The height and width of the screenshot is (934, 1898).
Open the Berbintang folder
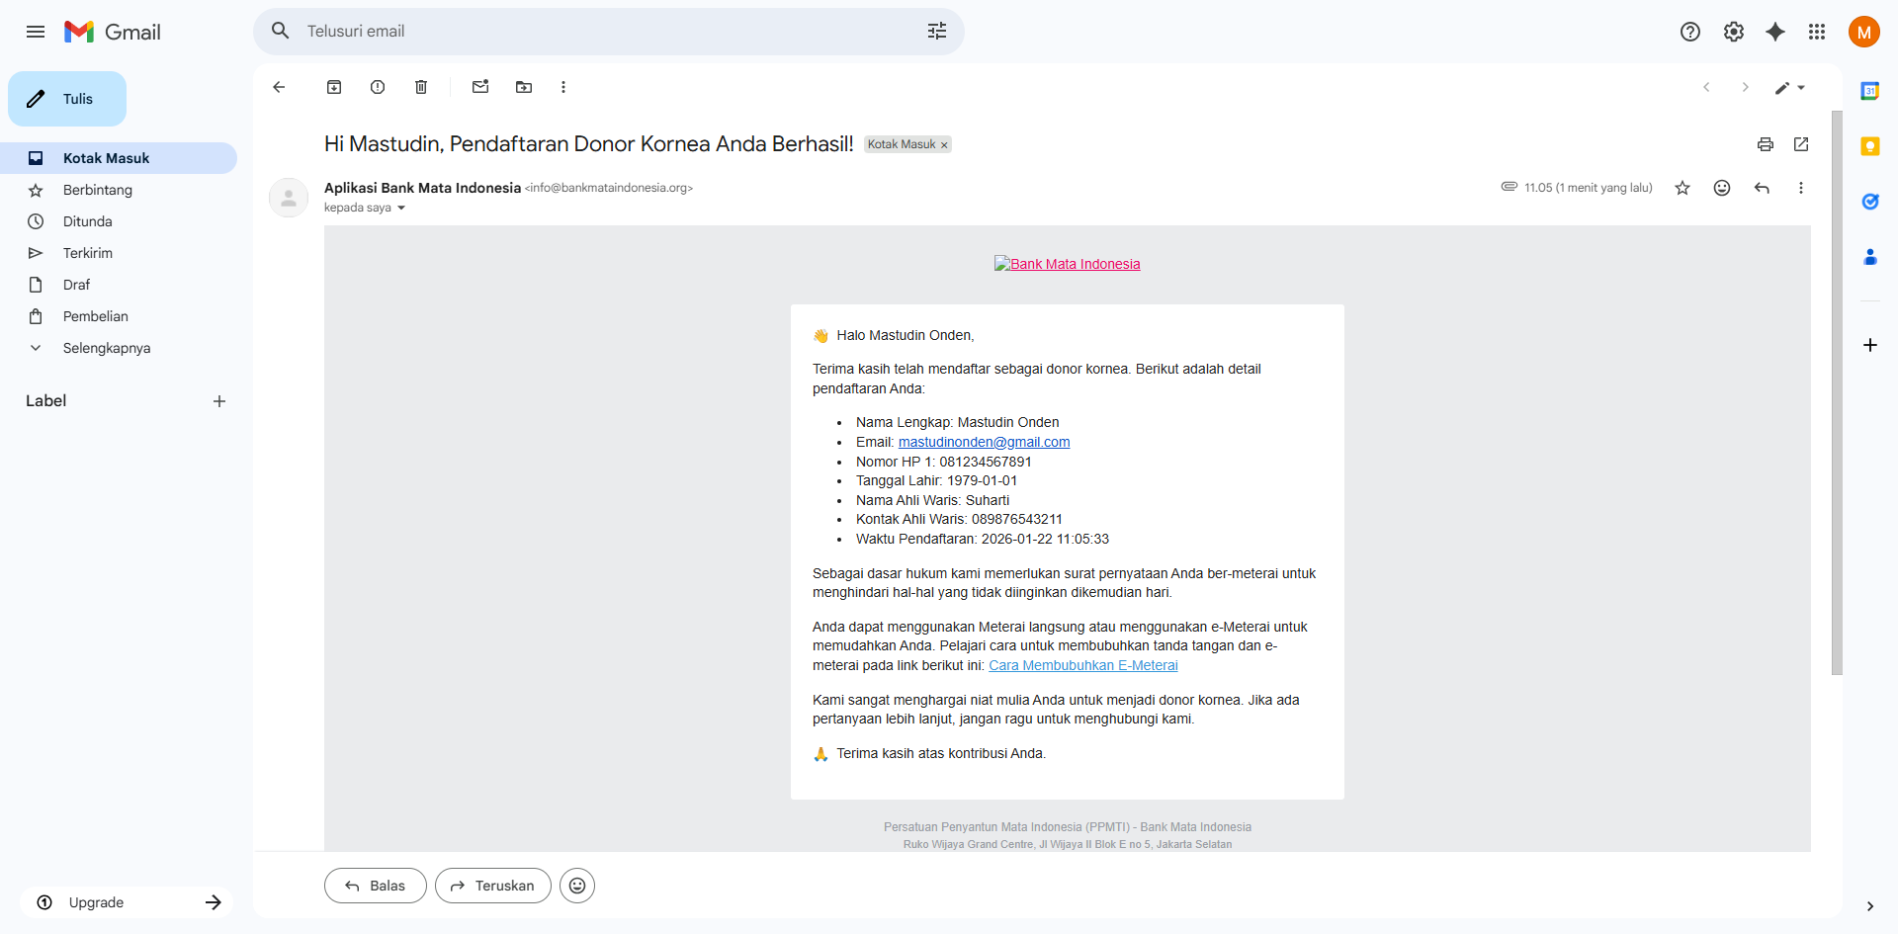coord(97,190)
